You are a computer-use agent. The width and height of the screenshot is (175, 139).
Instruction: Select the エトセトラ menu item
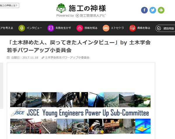pos(118,28)
